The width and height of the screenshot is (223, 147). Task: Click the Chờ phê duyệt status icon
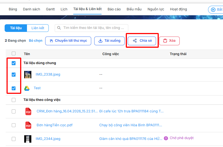[x=166, y=138]
